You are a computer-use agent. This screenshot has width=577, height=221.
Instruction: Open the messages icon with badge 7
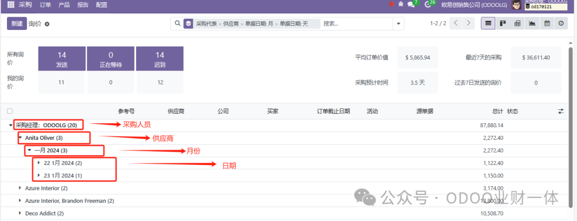click(x=413, y=4)
